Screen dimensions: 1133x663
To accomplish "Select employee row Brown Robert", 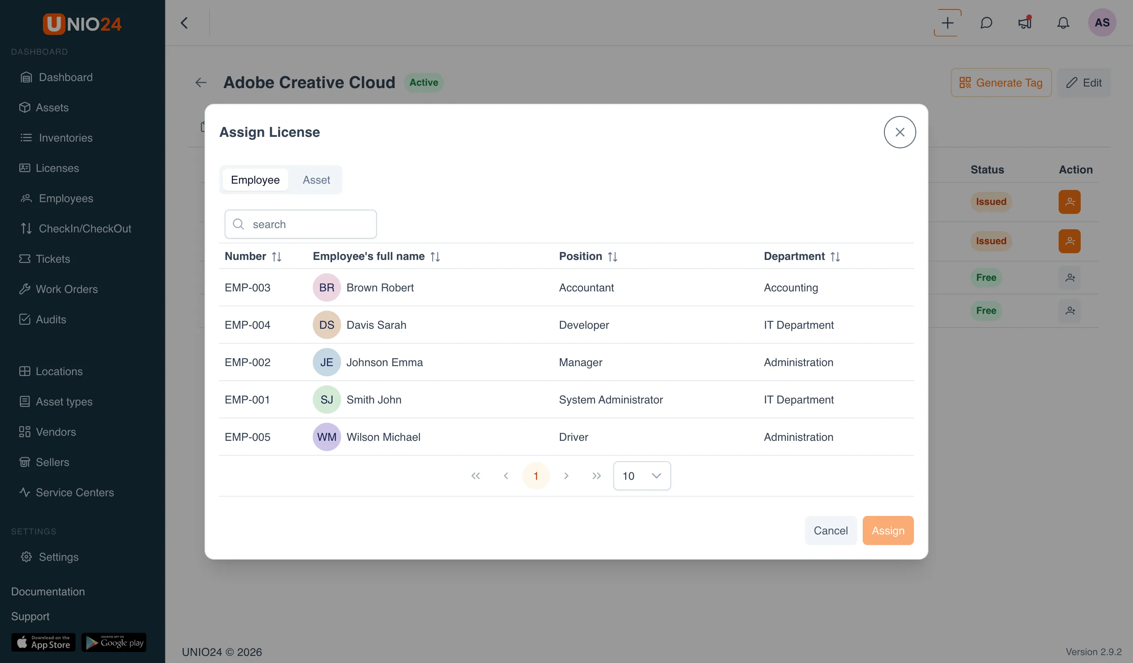I will tap(566, 288).
